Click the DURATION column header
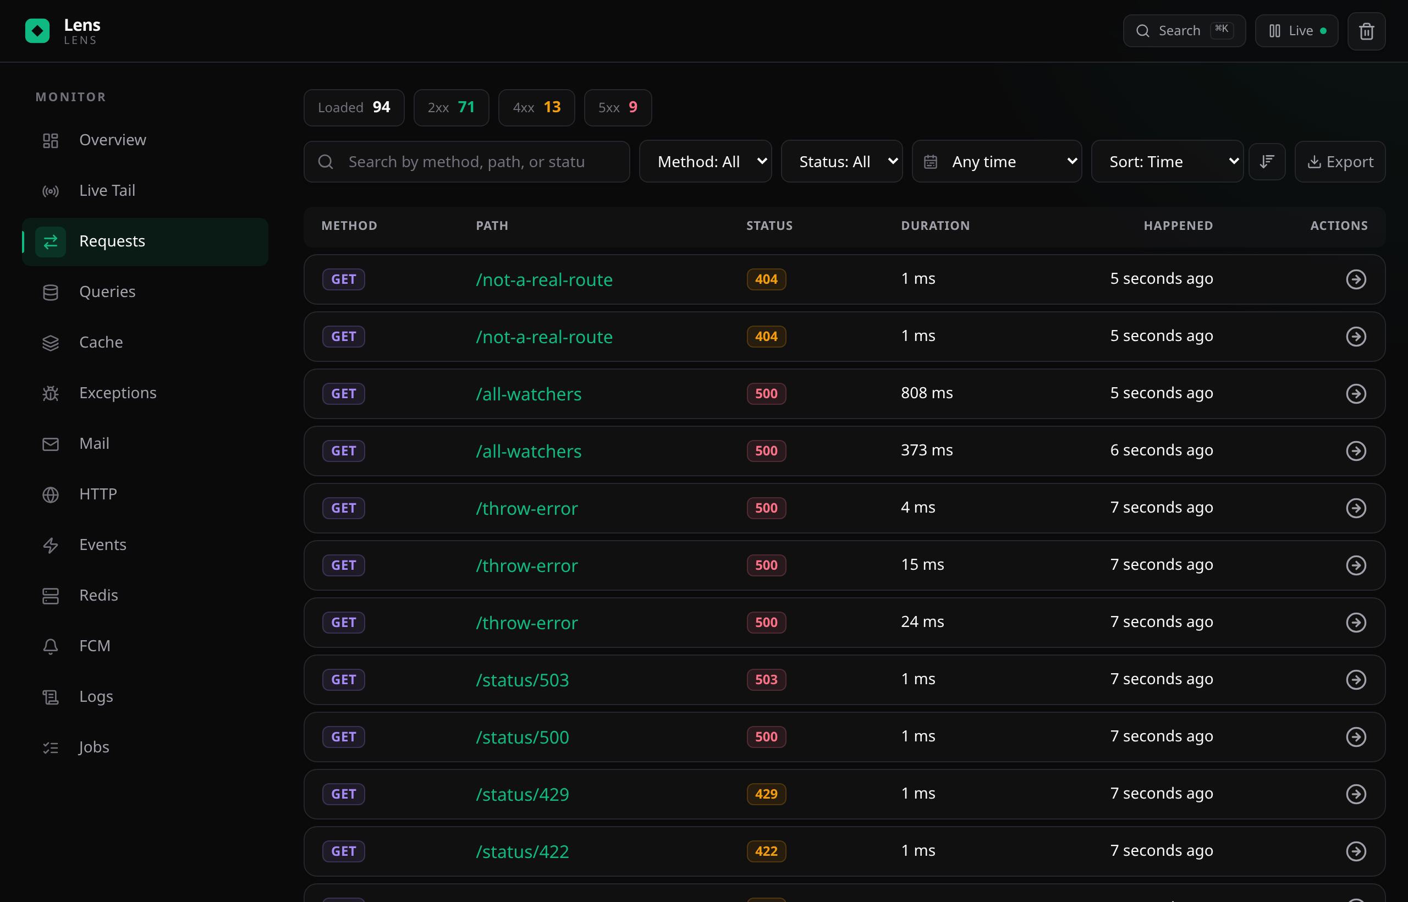 pyautogui.click(x=936, y=226)
